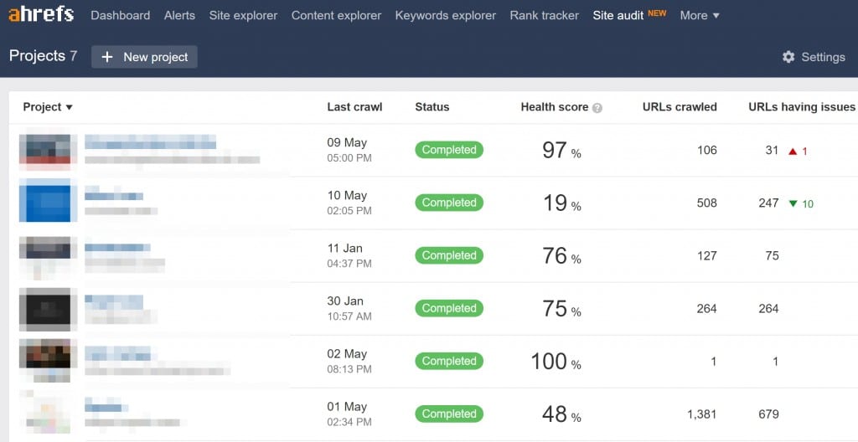Screen dimensions: 858x442
Task: Click the 02 May crawl date
Action: 347,354
